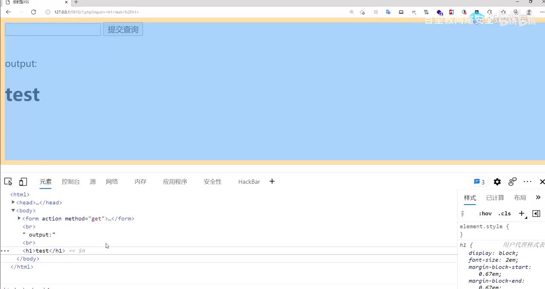Open DevTools settings gear

click(x=497, y=182)
